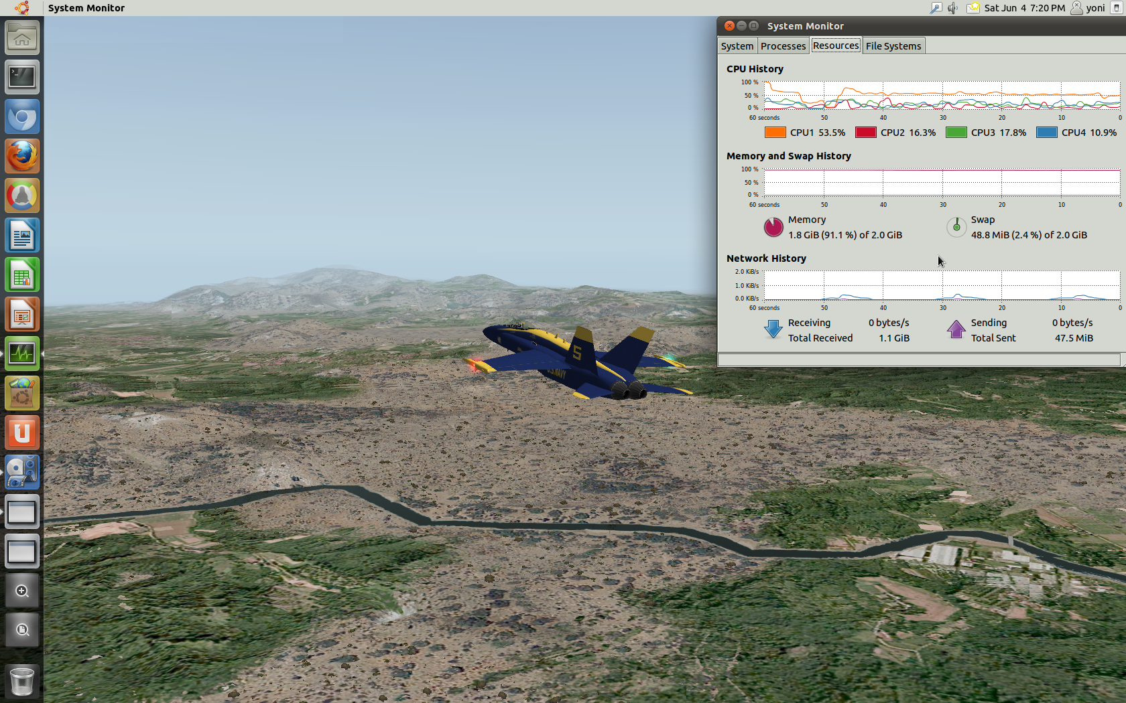Screen dimensions: 1126x703
Task: Click the blue CPU4 color swatch
Action: pyautogui.click(x=1046, y=133)
